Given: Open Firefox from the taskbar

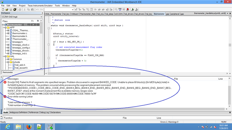Looking at the screenshot, I should (x=29, y=127).
